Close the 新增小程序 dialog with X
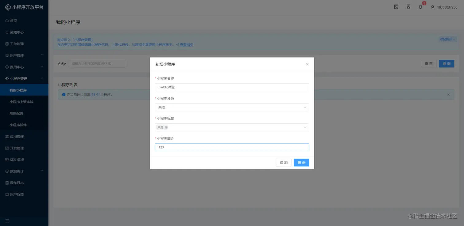Image resolution: width=464 pixels, height=226 pixels. tap(307, 64)
